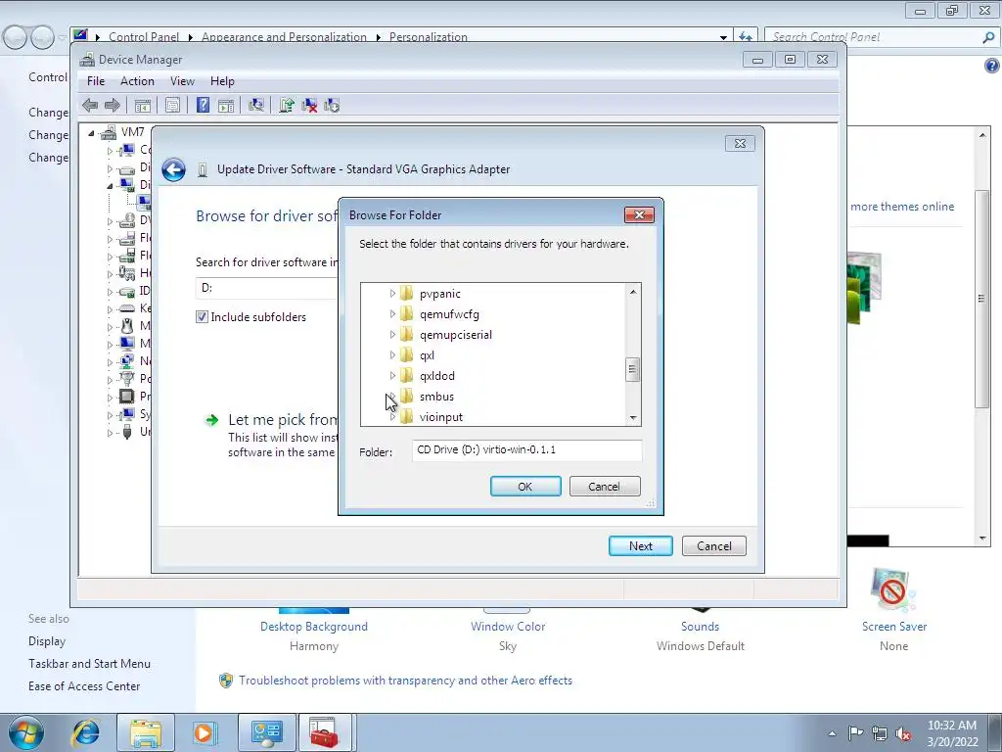Open Desktop Background link

(314, 627)
